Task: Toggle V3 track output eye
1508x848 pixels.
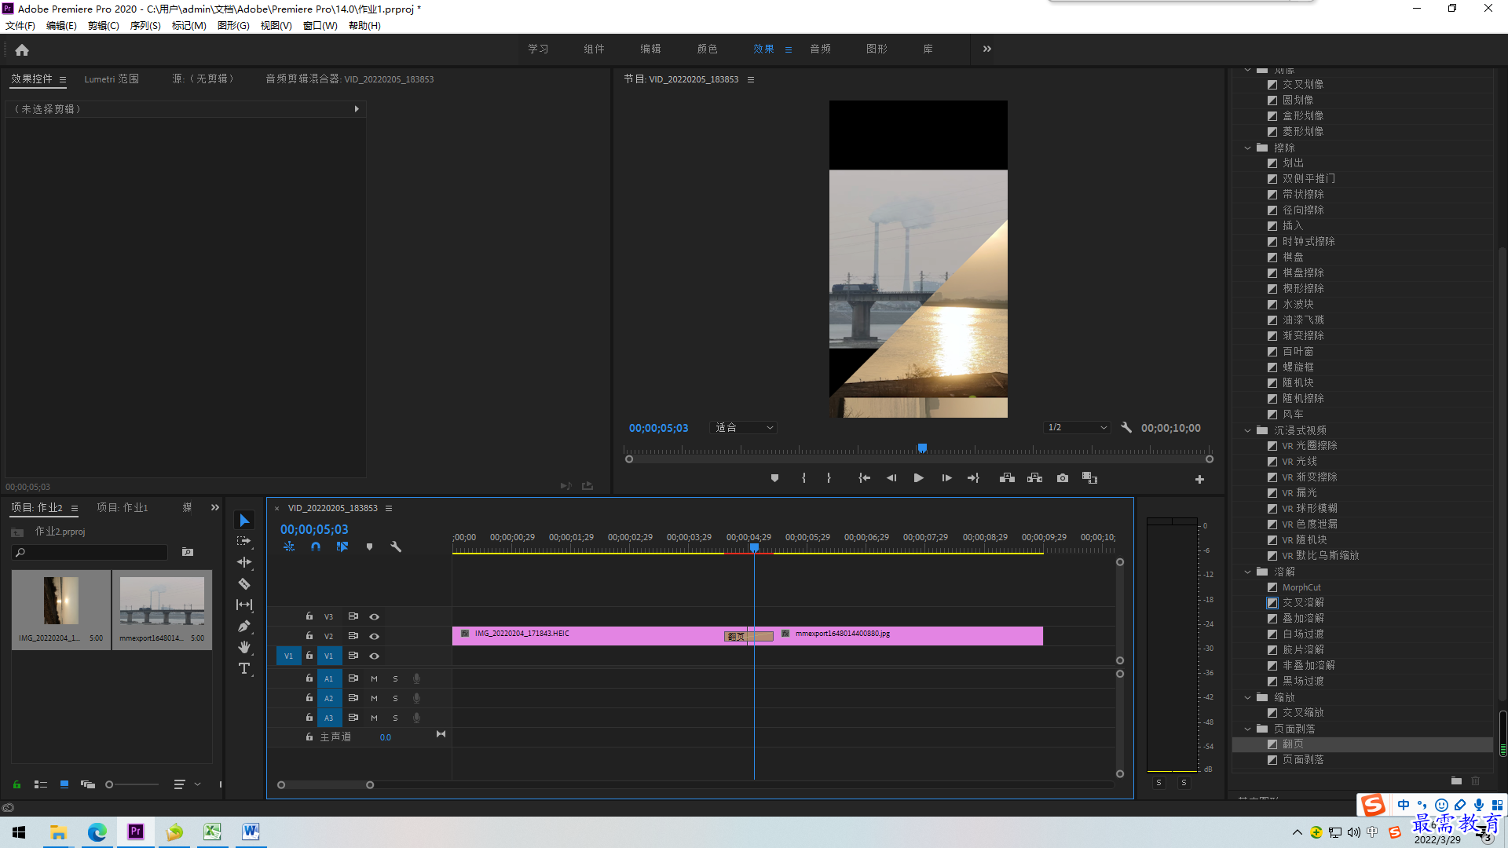Action: pos(375,617)
